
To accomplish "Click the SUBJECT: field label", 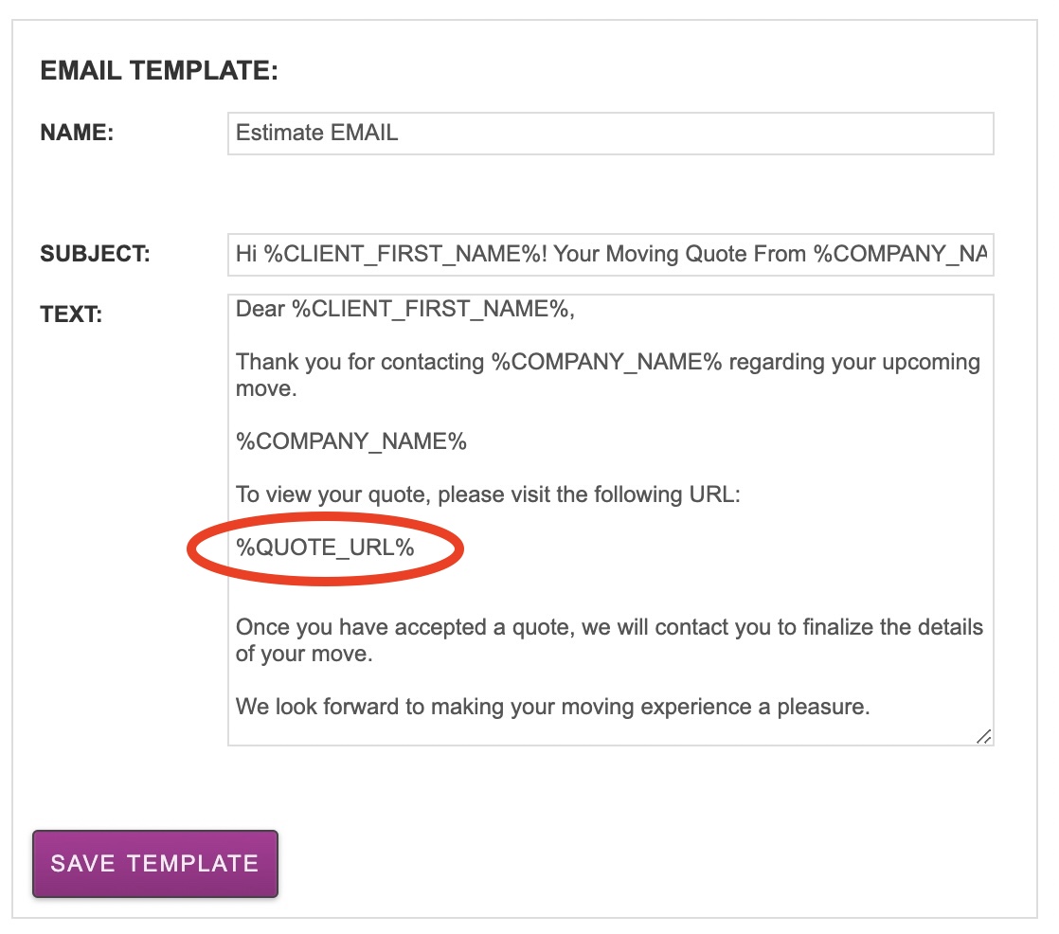I will click(95, 255).
